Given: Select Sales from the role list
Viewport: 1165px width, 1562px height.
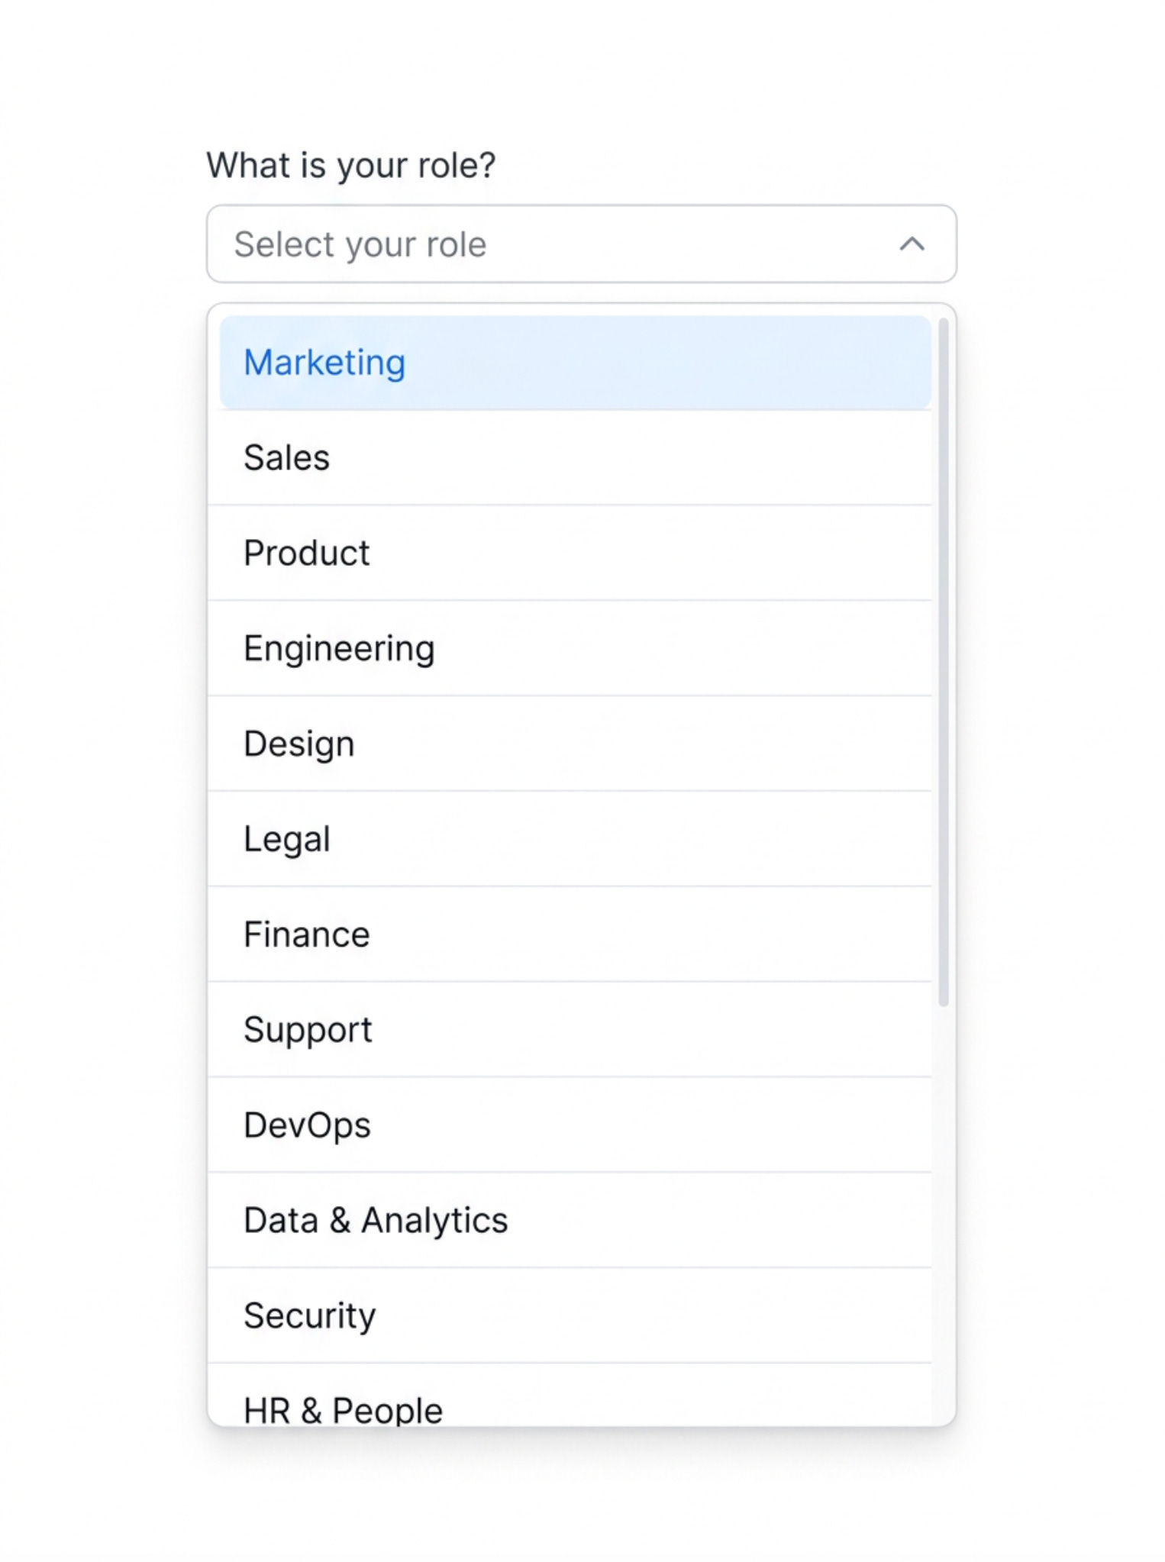Looking at the screenshot, I should tap(570, 458).
